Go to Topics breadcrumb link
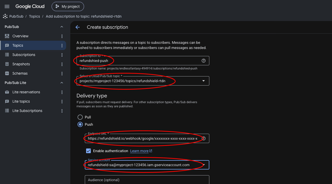This screenshot has width=332, height=184. click(34, 16)
